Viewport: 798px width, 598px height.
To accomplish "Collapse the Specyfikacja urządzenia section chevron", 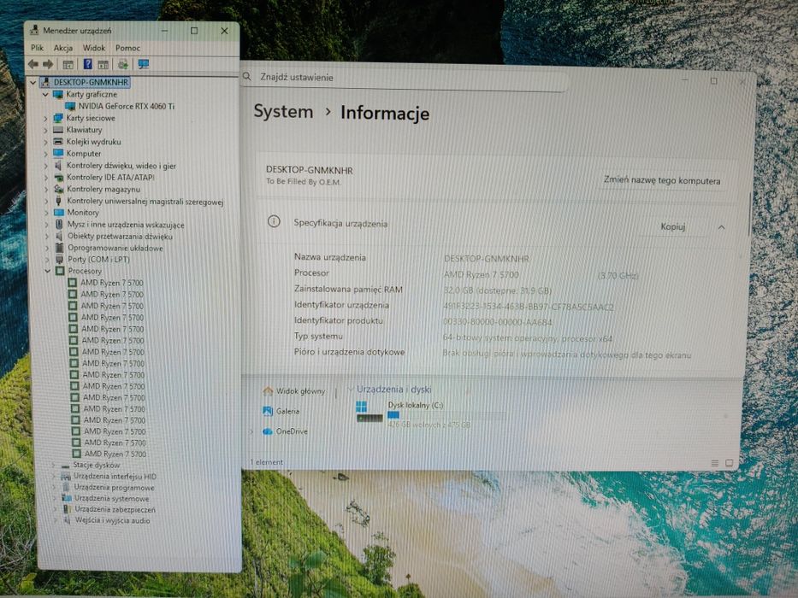I will tap(721, 227).
